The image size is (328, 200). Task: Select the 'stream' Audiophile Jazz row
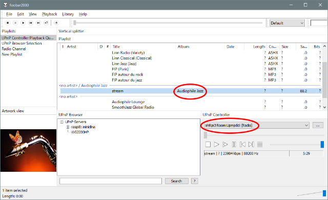point(191,91)
